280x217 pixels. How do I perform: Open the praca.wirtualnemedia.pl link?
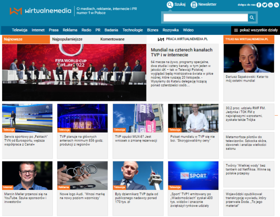pyautogui.click(x=183, y=39)
